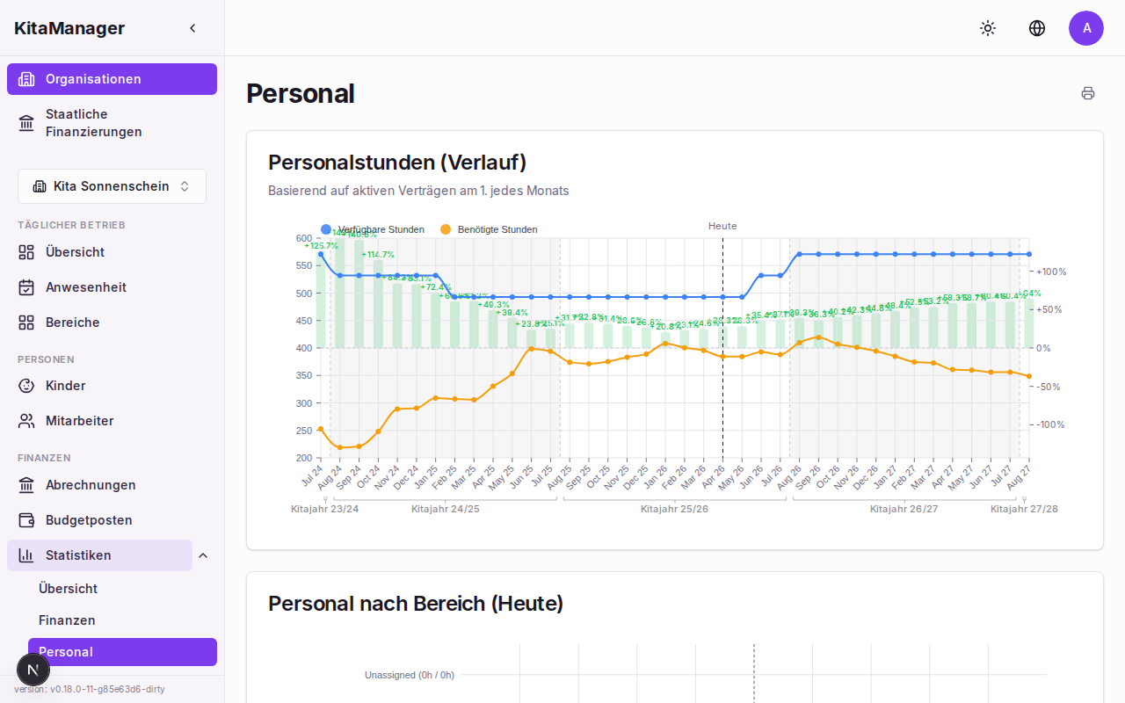
Task: Open the Kita Sonnenschein selector
Action: coord(112,186)
